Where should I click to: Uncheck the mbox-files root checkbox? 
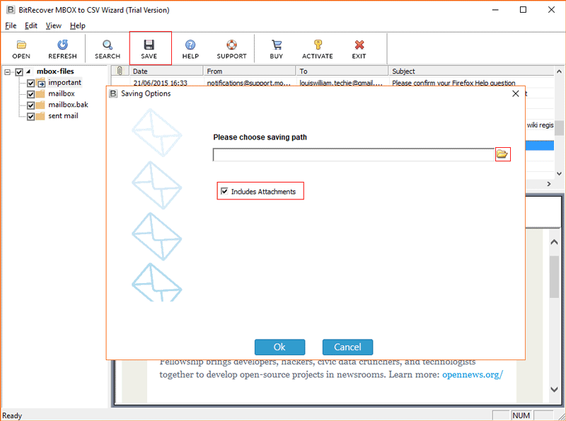[x=19, y=72]
